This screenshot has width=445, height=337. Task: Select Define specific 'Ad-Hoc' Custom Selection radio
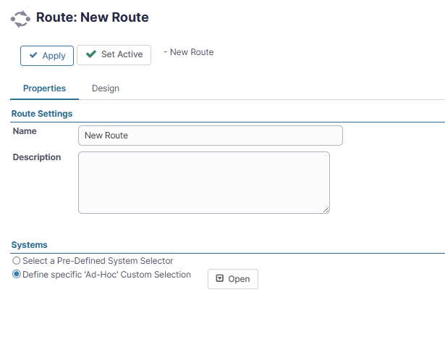click(x=17, y=274)
